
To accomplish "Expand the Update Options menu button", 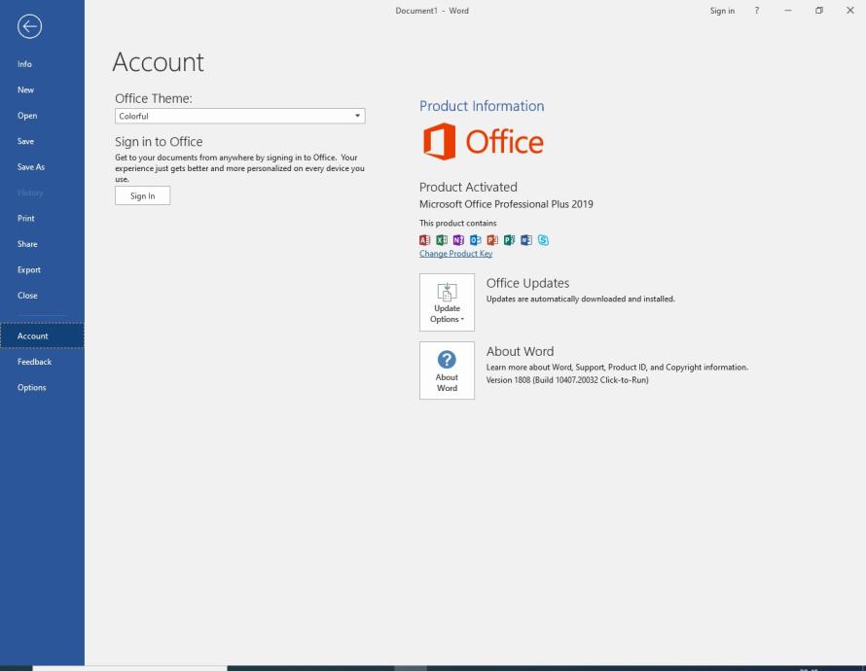I will [447, 302].
